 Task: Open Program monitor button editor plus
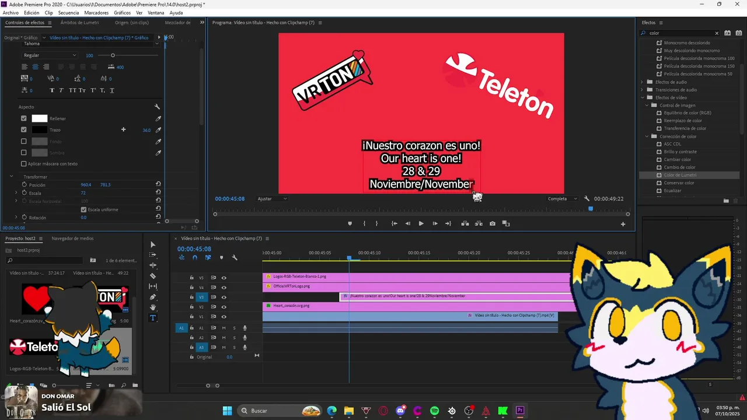pos(623,224)
